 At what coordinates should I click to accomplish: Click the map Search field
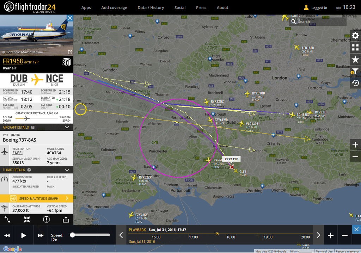tap(318, 21)
